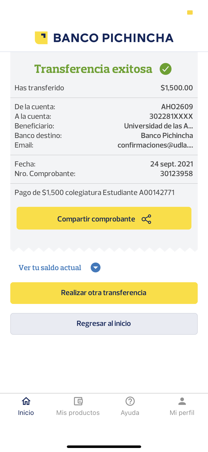This screenshot has width=208, height=452.
Task: Open the Mi perfil person icon
Action: coord(182,401)
